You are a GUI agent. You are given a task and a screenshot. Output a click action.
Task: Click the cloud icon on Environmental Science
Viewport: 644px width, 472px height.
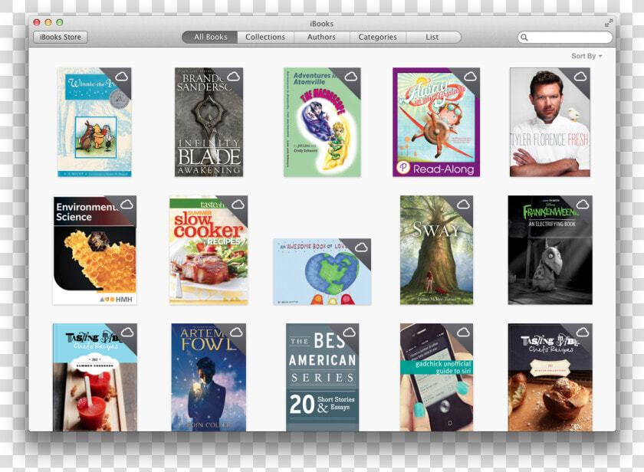(x=127, y=205)
